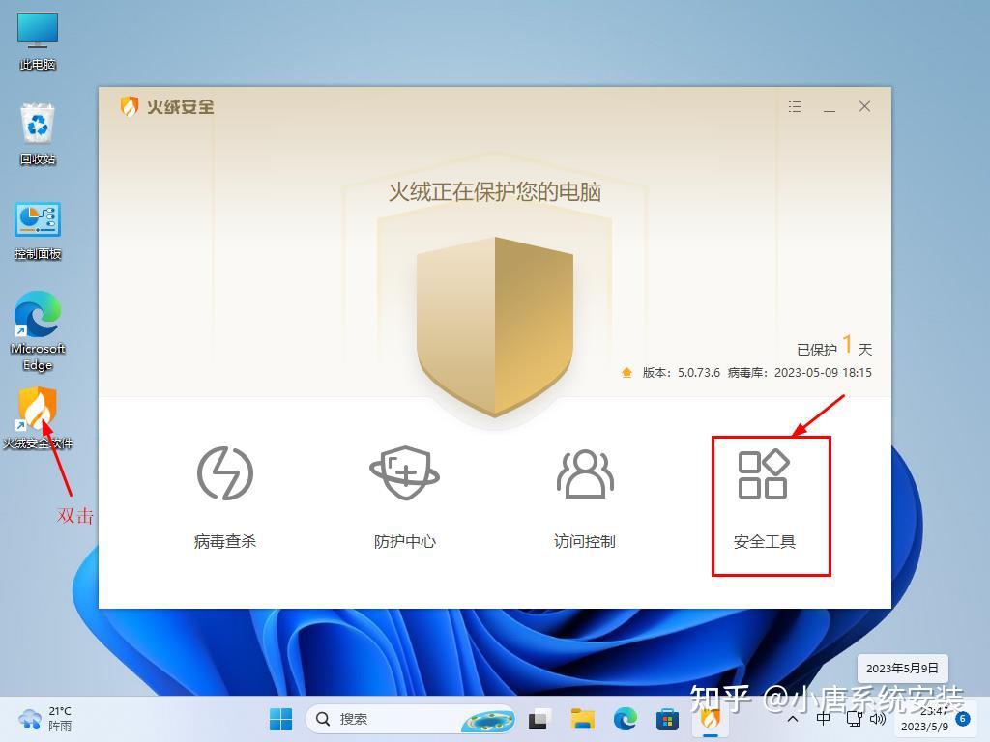Image resolution: width=990 pixels, height=742 pixels.
Task: Open 访问控制 access control icon
Action: pos(585,473)
